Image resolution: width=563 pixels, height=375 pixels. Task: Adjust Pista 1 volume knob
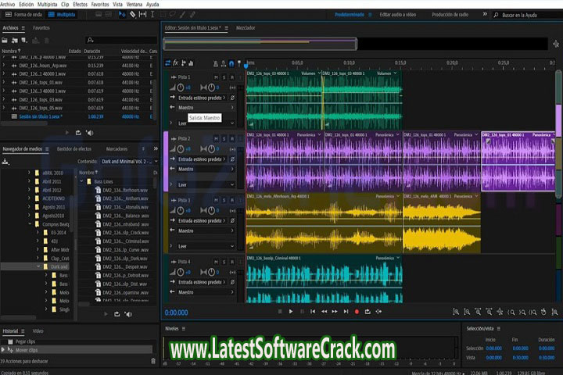click(x=181, y=87)
